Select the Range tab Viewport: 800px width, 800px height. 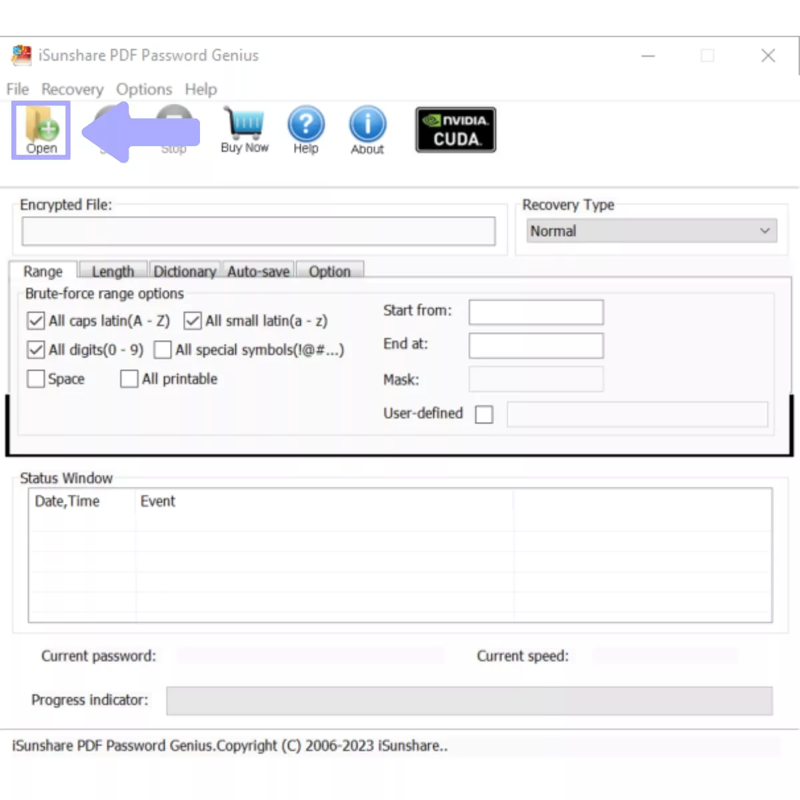coord(43,271)
